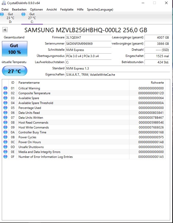Click the status orb for Critical Warning
Screen dimensions: 173x223
(x=5, y=88)
